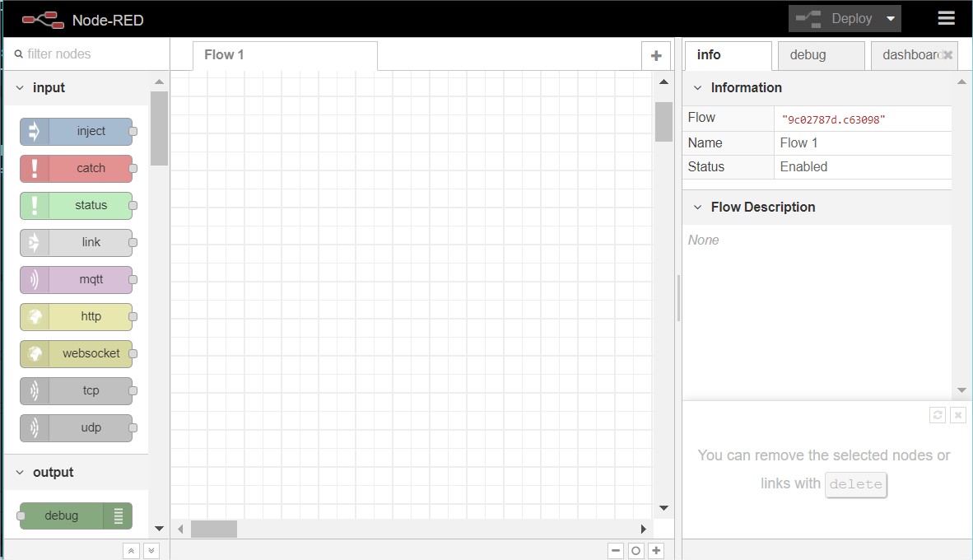Click the filter nodes search field
The image size is (973, 560).
click(87, 54)
